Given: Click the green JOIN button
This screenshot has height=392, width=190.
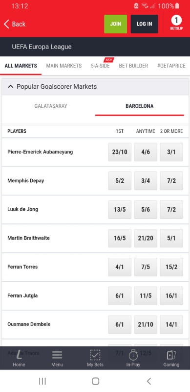Looking at the screenshot, I should coord(115,24).
